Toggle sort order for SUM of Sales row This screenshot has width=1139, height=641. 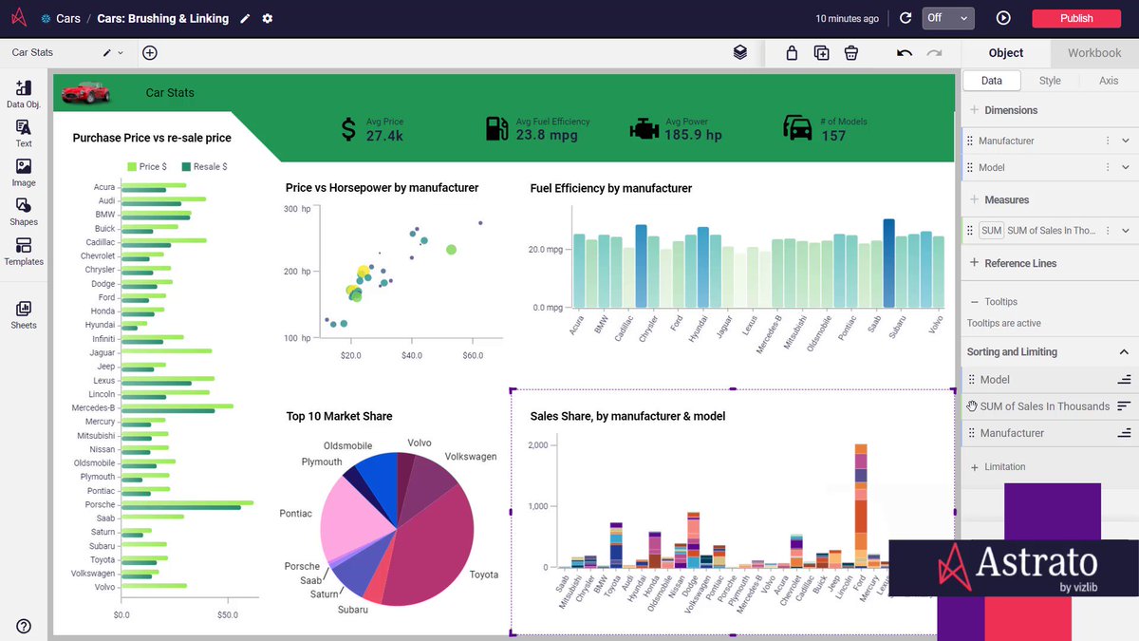coord(1125,406)
